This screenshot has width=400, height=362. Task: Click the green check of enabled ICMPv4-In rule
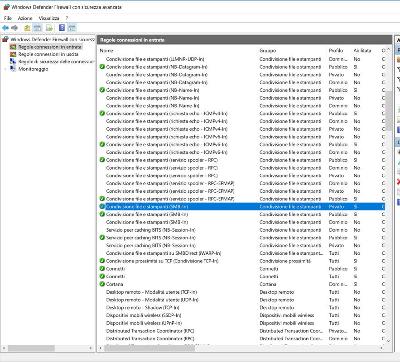pyautogui.click(x=102, y=113)
